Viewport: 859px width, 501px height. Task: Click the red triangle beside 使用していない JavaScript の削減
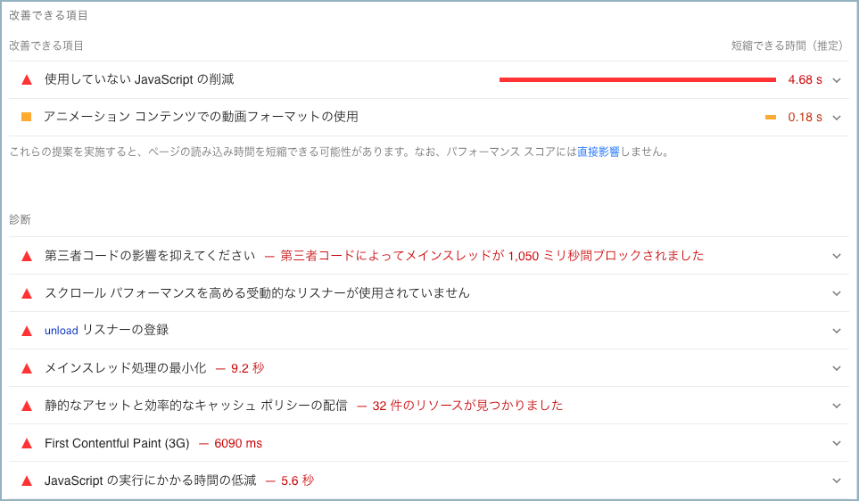(27, 79)
